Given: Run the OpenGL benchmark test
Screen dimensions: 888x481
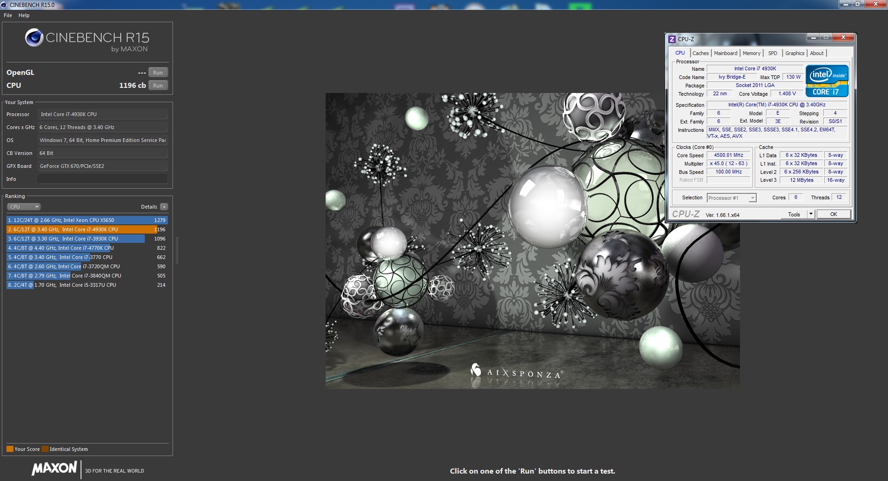Looking at the screenshot, I should [158, 73].
